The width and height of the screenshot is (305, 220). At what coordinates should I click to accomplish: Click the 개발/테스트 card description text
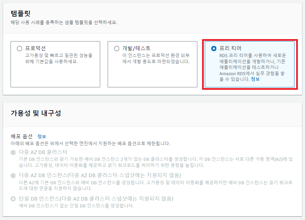click(156, 58)
